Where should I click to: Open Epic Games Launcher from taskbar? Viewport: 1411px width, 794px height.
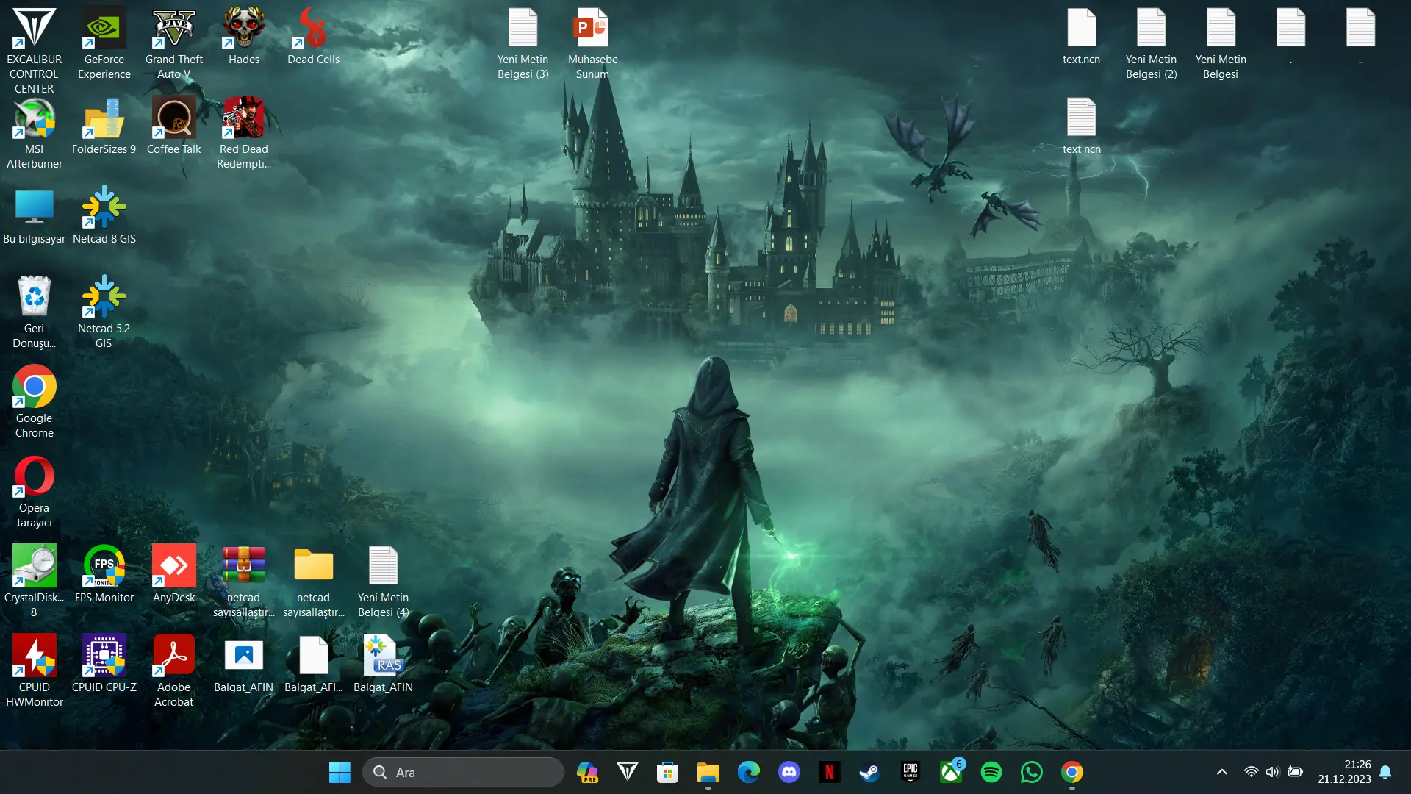pos(911,772)
